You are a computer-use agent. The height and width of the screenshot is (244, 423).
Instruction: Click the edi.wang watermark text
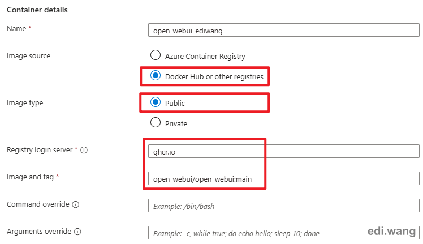[x=391, y=232]
